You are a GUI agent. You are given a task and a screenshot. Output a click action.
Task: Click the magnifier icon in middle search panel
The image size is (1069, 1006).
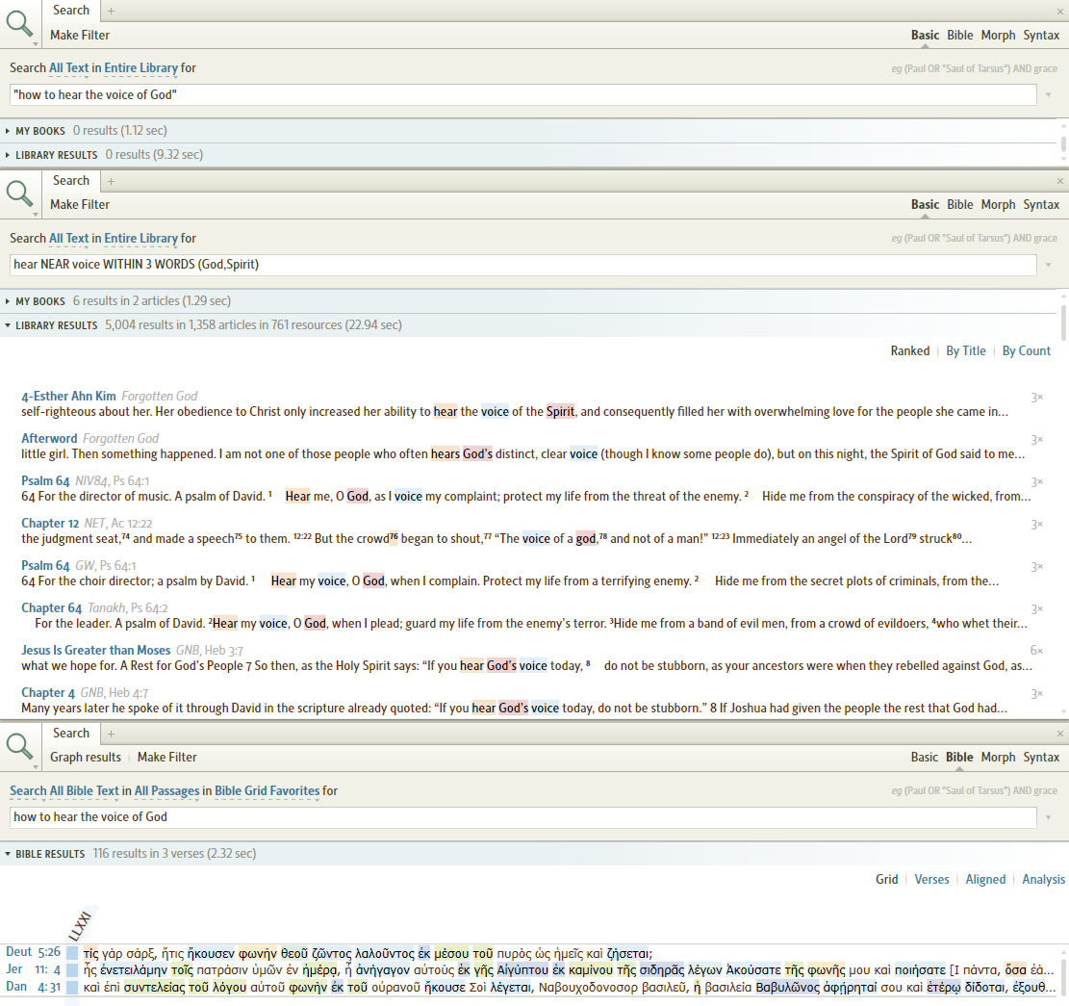(19, 193)
